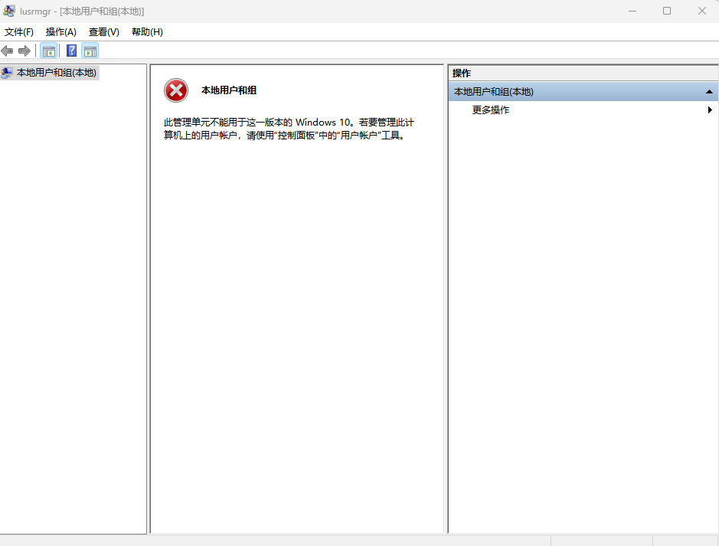The height and width of the screenshot is (546, 719).
Task: Click the lusrmgr icon in title bar
Action: (9, 11)
